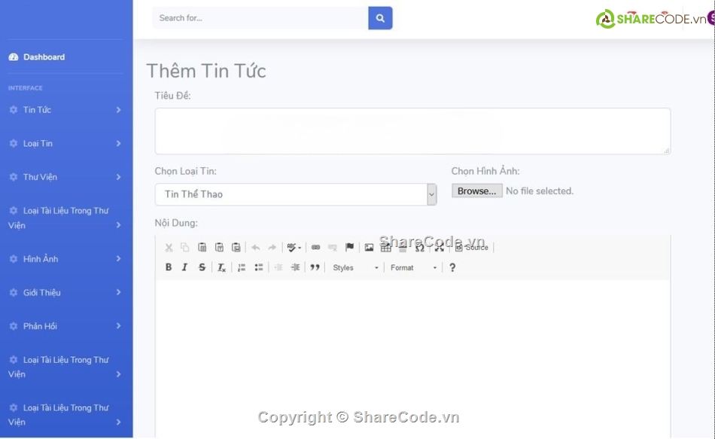715x439 pixels.
Task: Click the "No file selected." text
Action: point(540,191)
